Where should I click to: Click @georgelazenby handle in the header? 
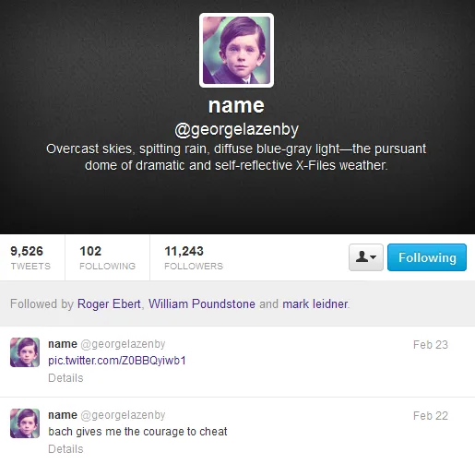[x=236, y=129]
